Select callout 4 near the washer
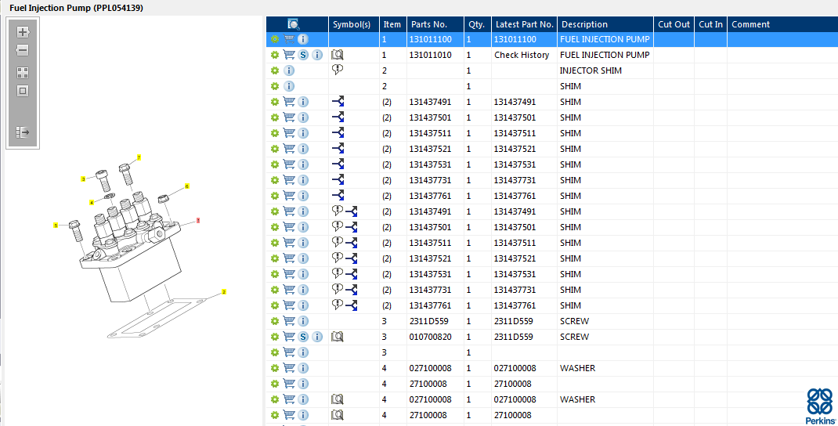Screen dimensions: 838x426 coord(92,203)
